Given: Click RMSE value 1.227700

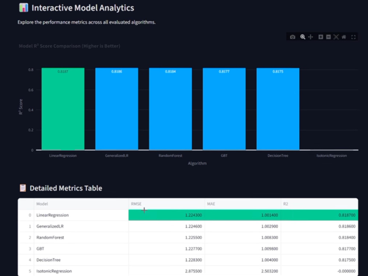Looking at the screenshot, I should (x=166, y=248).
